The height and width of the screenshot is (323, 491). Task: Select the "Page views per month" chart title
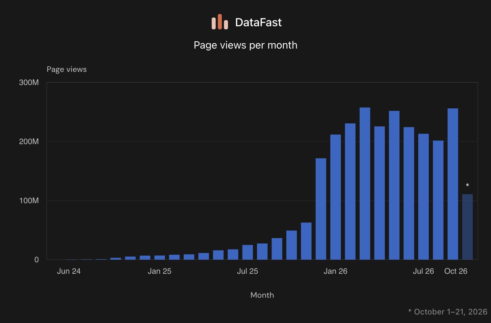click(245, 45)
